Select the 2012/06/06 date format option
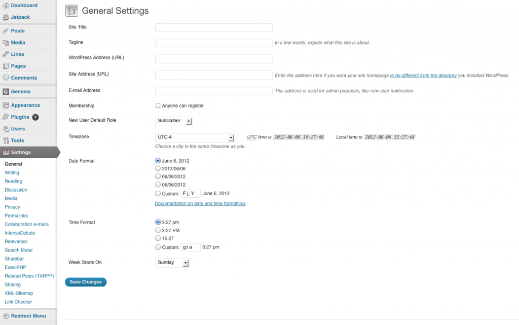Viewport: 519px width, 325px height. click(158, 169)
